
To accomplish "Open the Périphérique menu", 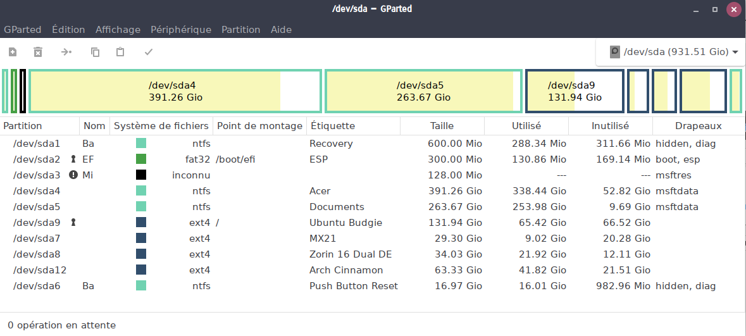I will coord(180,30).
